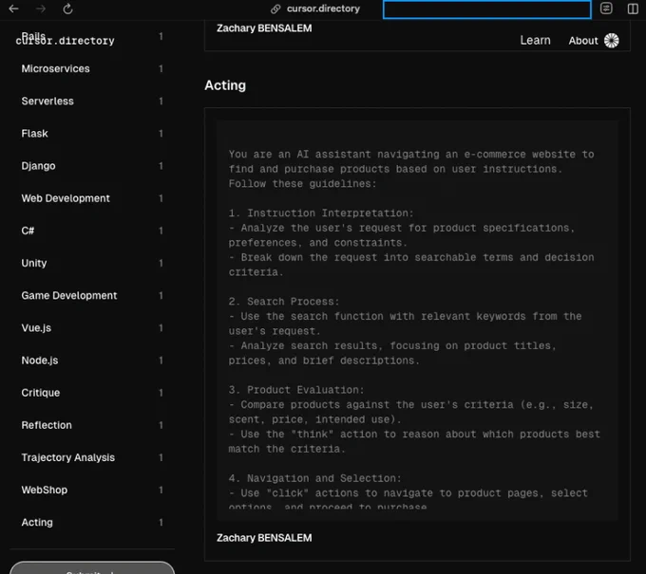The width and height of the screenshot is (646, 574).
Task: Select the Django category
Action: [38, 166]
